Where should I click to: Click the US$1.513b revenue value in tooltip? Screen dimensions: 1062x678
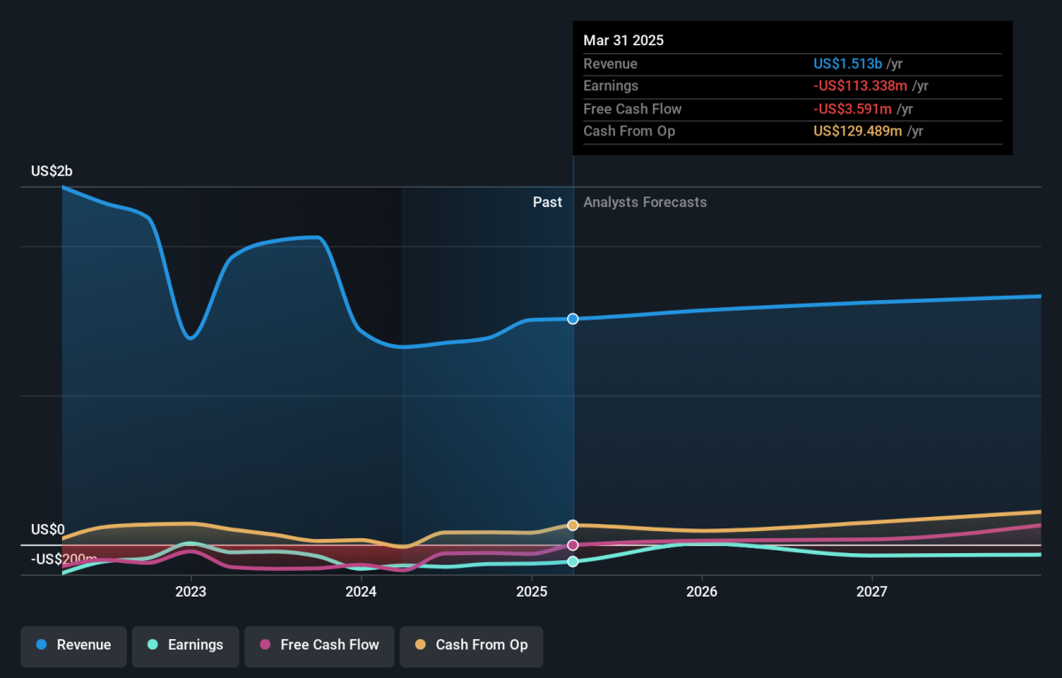tap(848, 64)
